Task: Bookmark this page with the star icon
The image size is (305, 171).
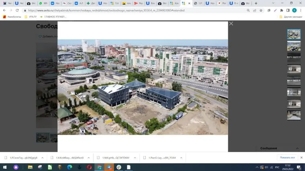Action: pyautogui.click(x=261, y=10)
